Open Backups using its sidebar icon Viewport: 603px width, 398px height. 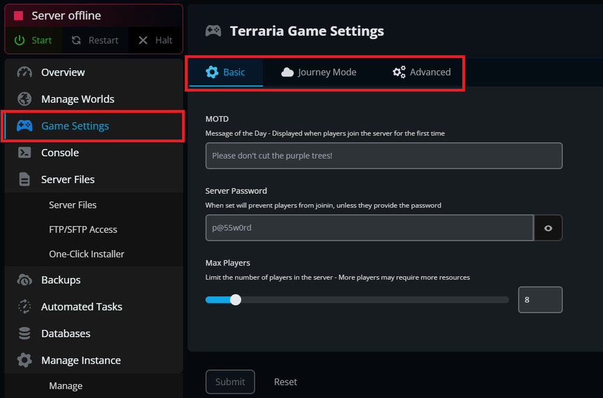(x=24, y=280)
